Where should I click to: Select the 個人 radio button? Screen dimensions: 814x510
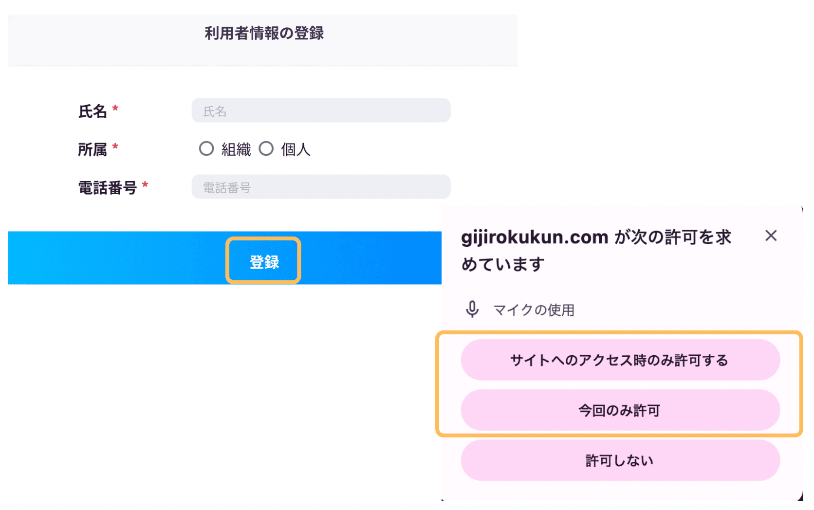266,148
